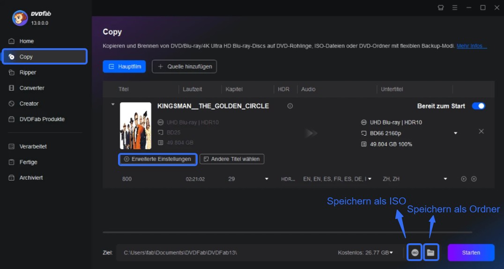Click the DVDFab monkey logo

point(20,18)
